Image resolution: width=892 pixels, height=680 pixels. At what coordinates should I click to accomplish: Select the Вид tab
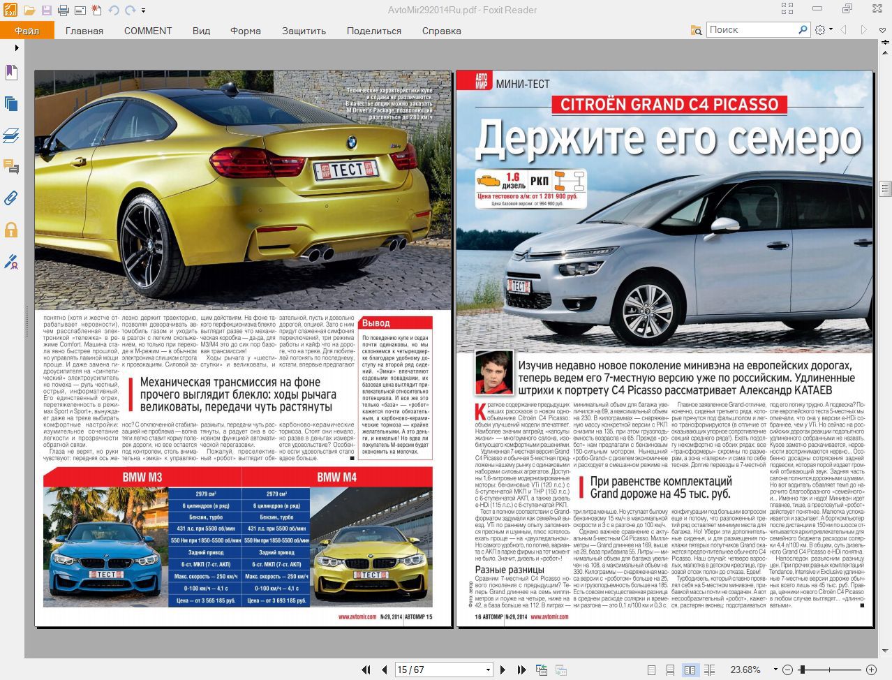pyautogui.click(x=202, y=31)
